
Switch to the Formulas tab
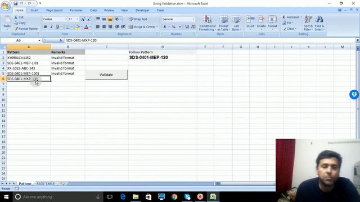click(x=76, y=10)
